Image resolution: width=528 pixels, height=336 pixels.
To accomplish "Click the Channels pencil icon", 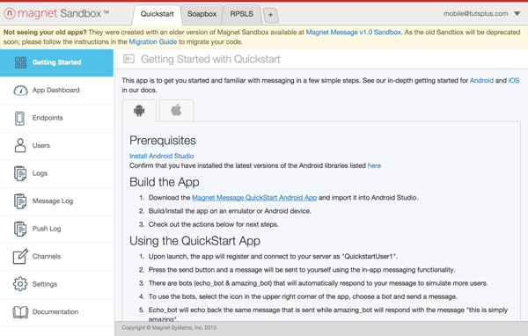I will click(x=20, y=257).
